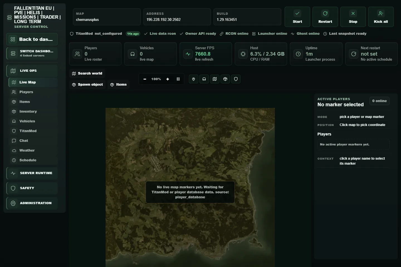Go back to the dashboard
This screenshot has height=267, width=401.
click(x=32, y=39)
